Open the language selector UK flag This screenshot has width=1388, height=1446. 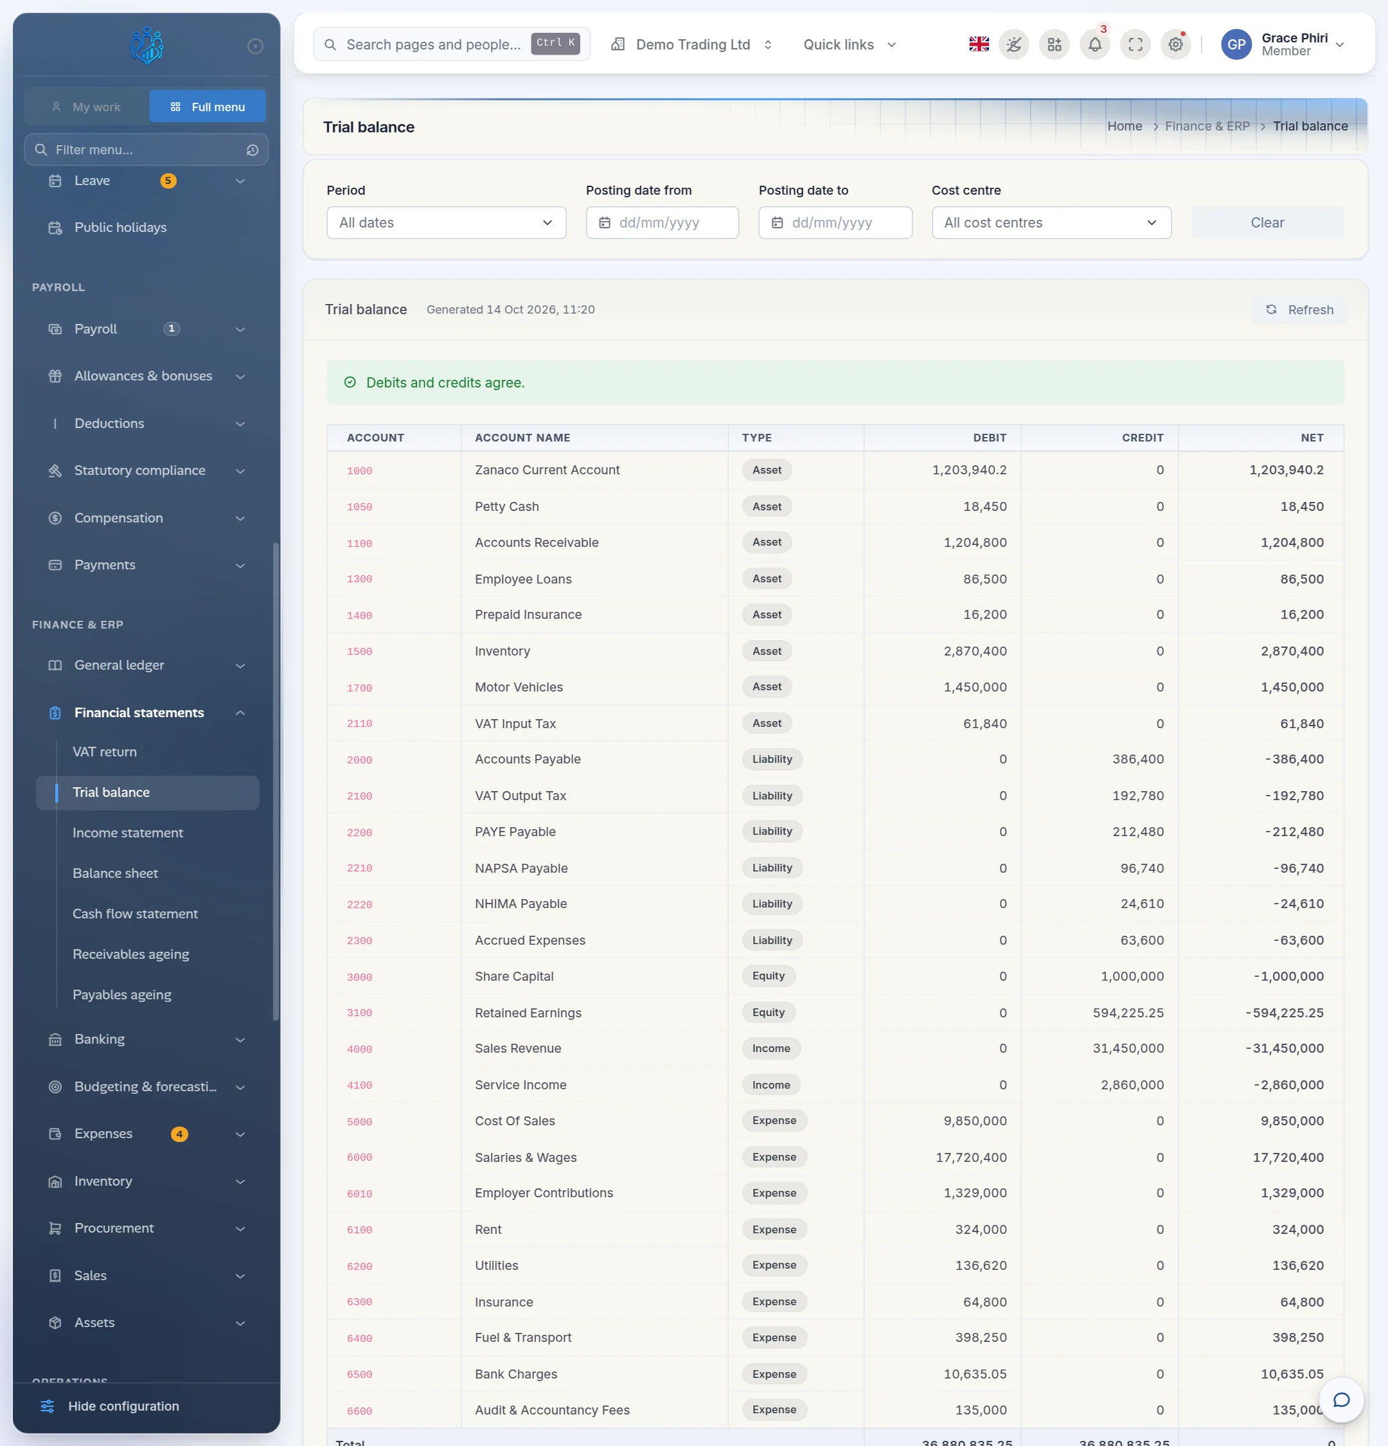[x=979, y=44]
